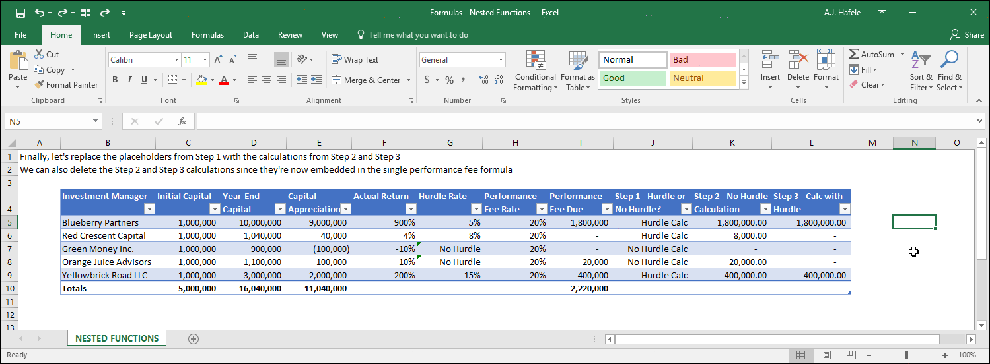Toggle Bold formatting

pos(115,80)
